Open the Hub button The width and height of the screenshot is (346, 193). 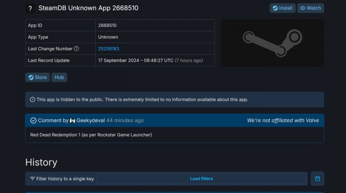point(59,77)
